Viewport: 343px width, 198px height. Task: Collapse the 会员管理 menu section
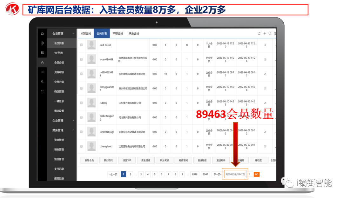point(73,34)
